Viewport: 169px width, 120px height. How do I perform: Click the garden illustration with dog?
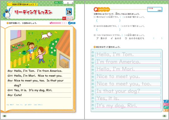pos(40,49)
